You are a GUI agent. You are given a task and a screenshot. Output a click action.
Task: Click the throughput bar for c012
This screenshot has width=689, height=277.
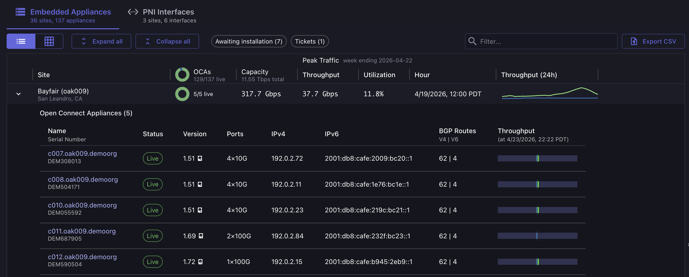[537, 261]
